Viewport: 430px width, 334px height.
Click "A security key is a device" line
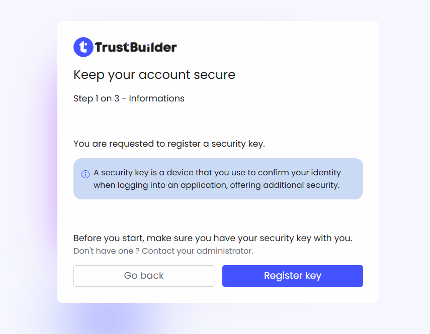tap(151, 173)
